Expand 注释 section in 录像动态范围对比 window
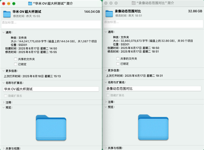This screenshot has height=150, width=204. coord(106,102)
